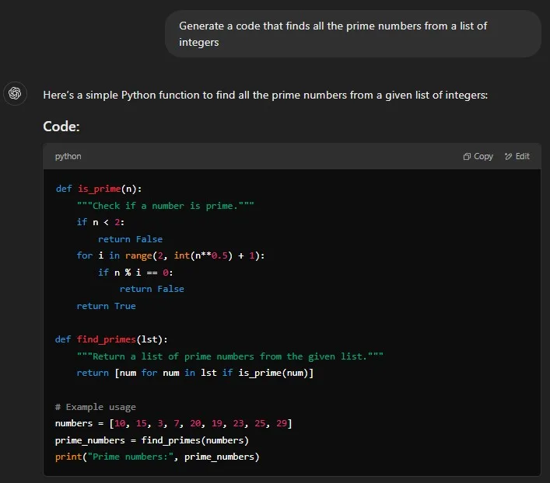Click the print('Prime numbers:') line
The width and height of the screenshot is (550, 483).
tap(157, 457)
